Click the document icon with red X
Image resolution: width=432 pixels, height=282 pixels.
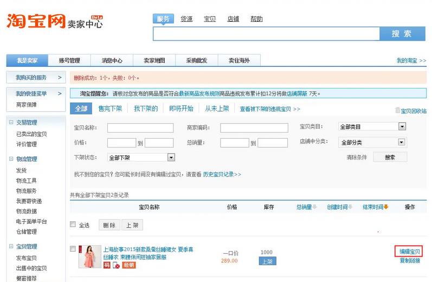117,265
